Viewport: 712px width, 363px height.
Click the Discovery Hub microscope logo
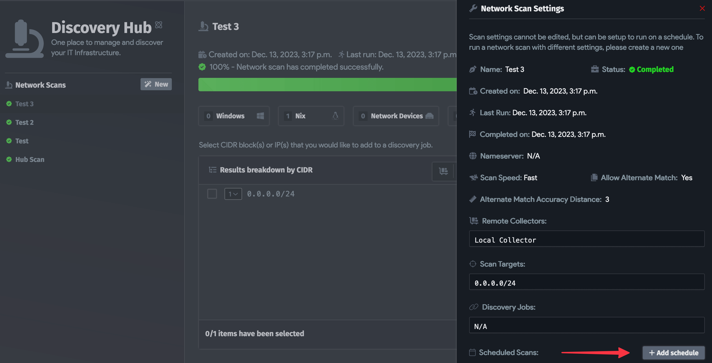pyautogui.click(x=25, y=39)
